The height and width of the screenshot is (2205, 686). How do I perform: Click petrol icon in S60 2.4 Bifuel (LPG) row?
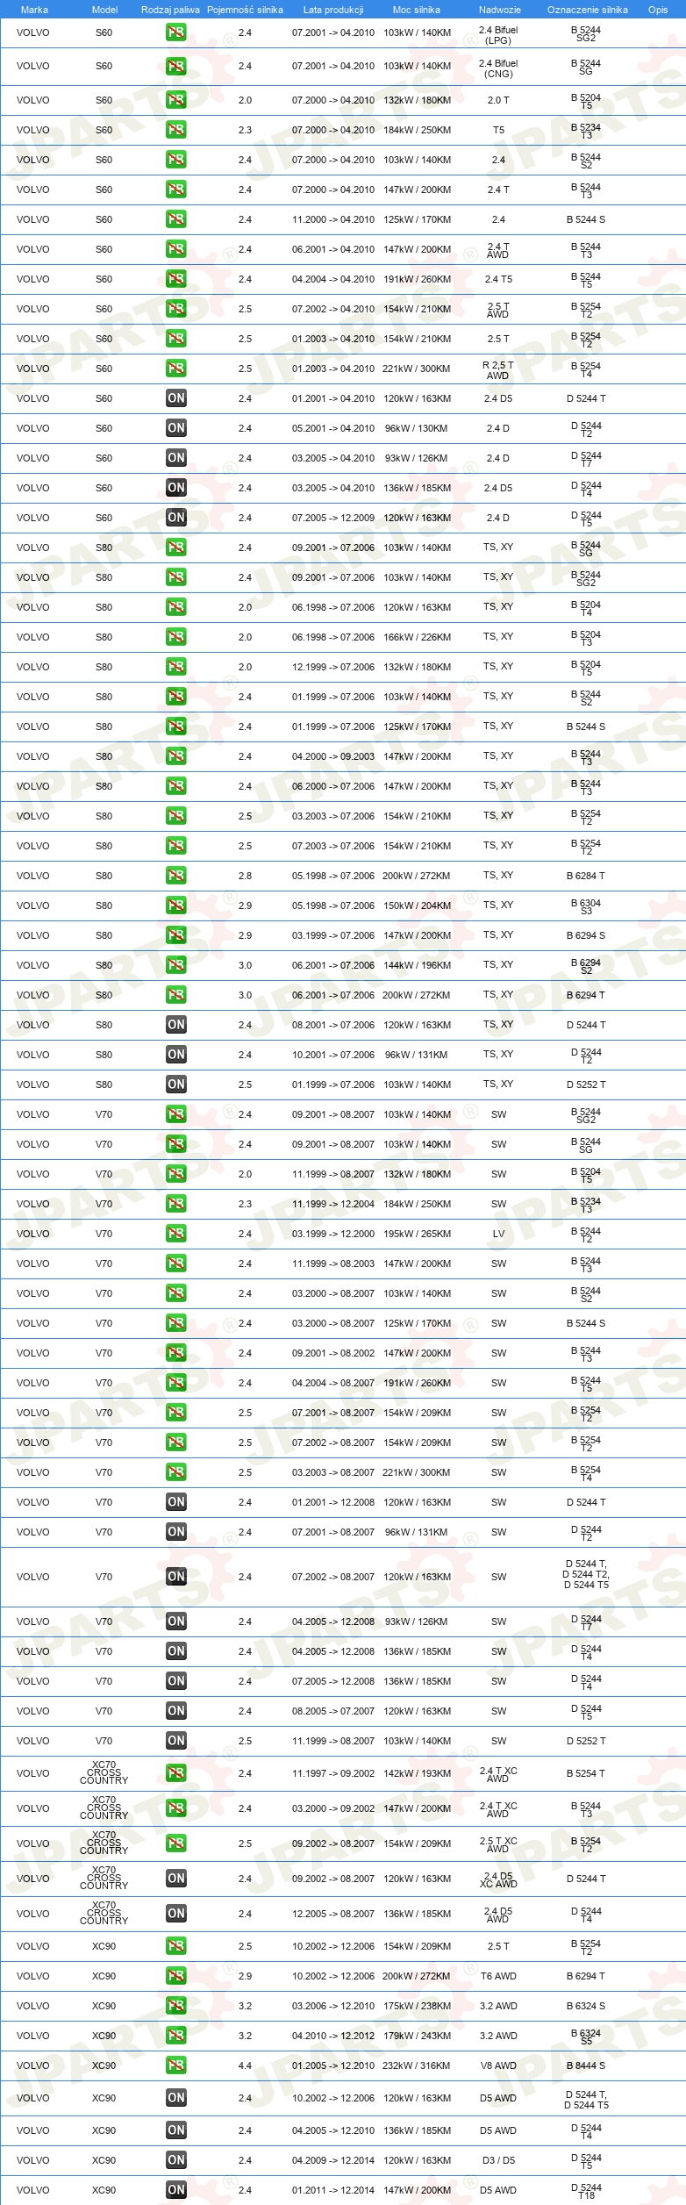click(176, 32)
